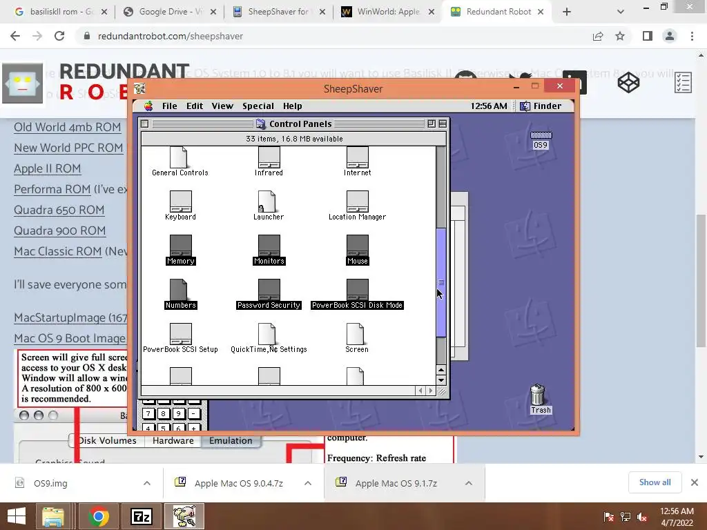The image size is (707, 530).
Task: Click the Control Panels window close box
Action: pyautogui.click(x=145, y=124)
